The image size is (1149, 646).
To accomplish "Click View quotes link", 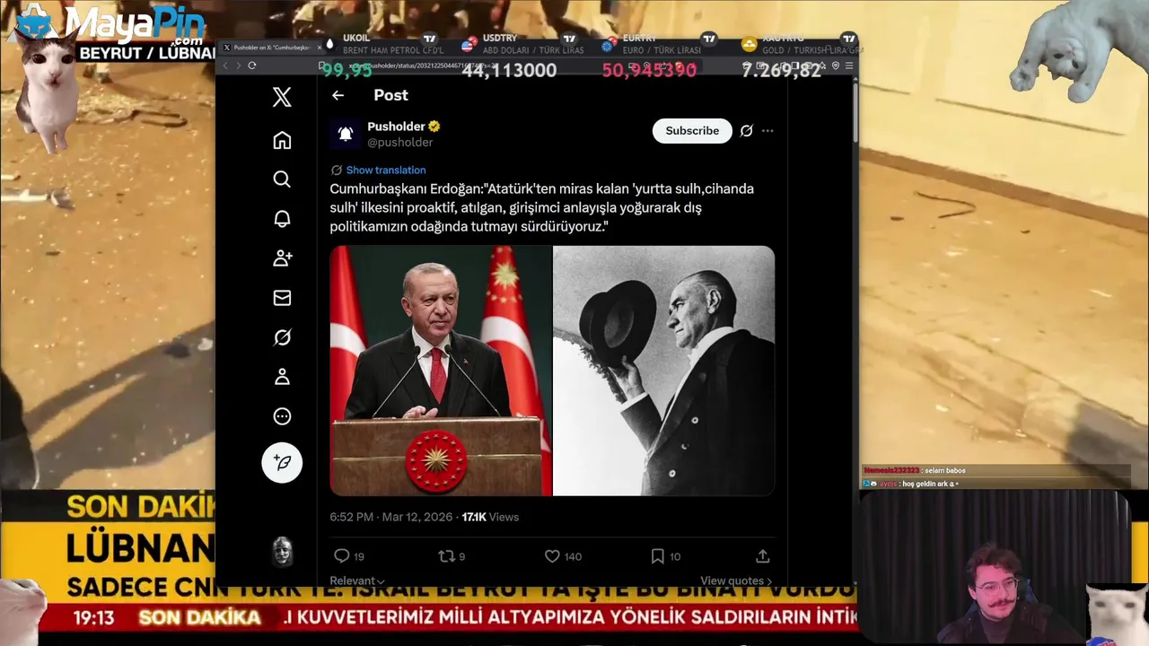I will click(736, 581).
